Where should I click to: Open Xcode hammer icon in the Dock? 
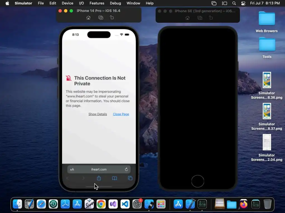(190, 204)
